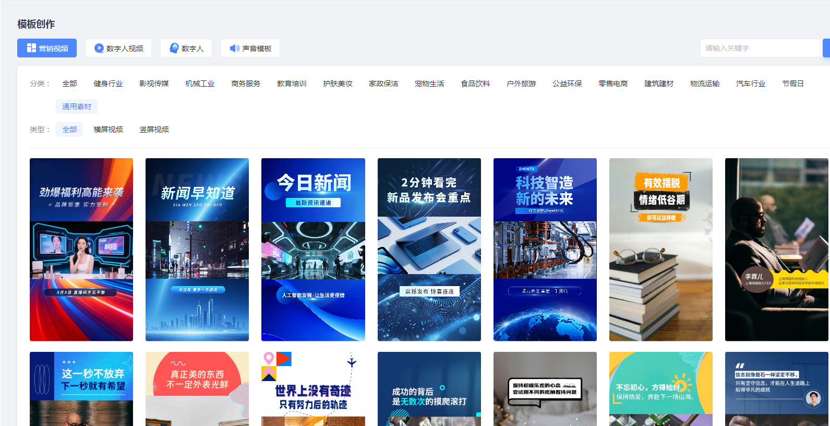Filter type by 横屏视频

(x=108, y=129)
